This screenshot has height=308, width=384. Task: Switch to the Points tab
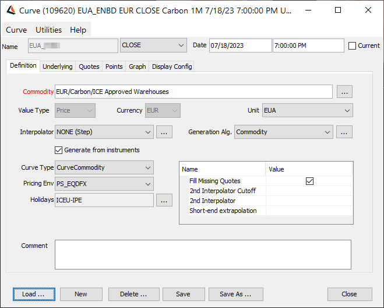click(x=114, y=66)
